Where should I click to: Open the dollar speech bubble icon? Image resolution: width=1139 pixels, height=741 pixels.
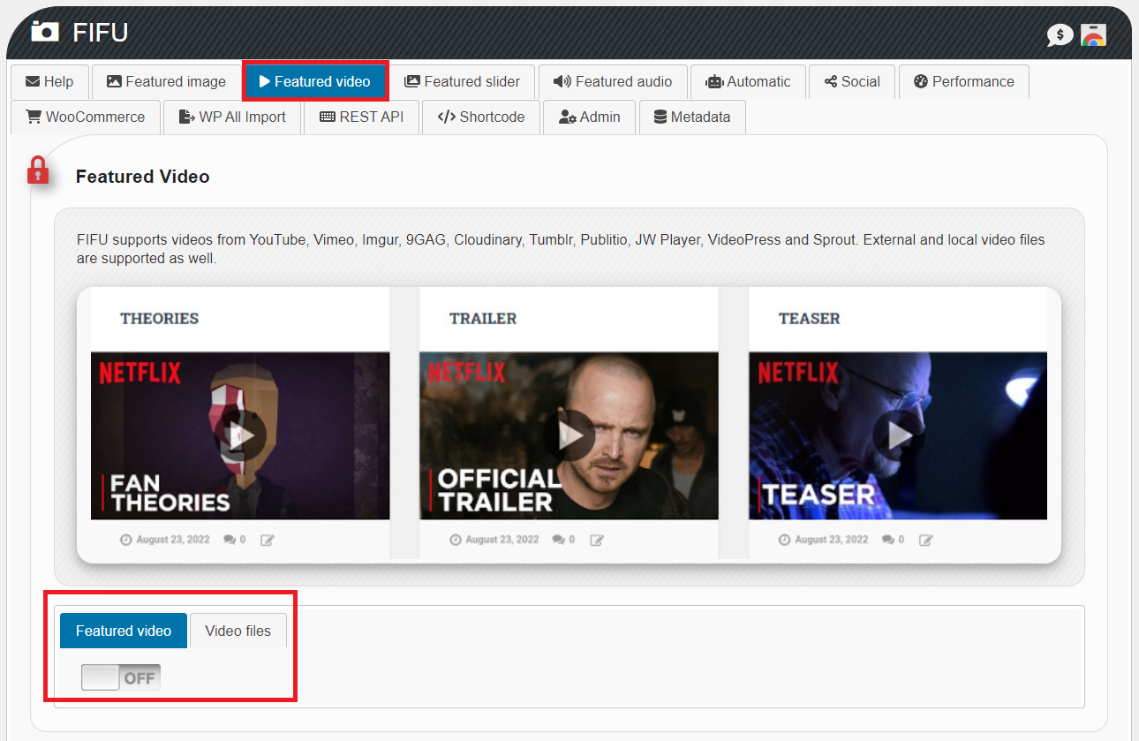pyautogui.click(x=1060, y=35)
